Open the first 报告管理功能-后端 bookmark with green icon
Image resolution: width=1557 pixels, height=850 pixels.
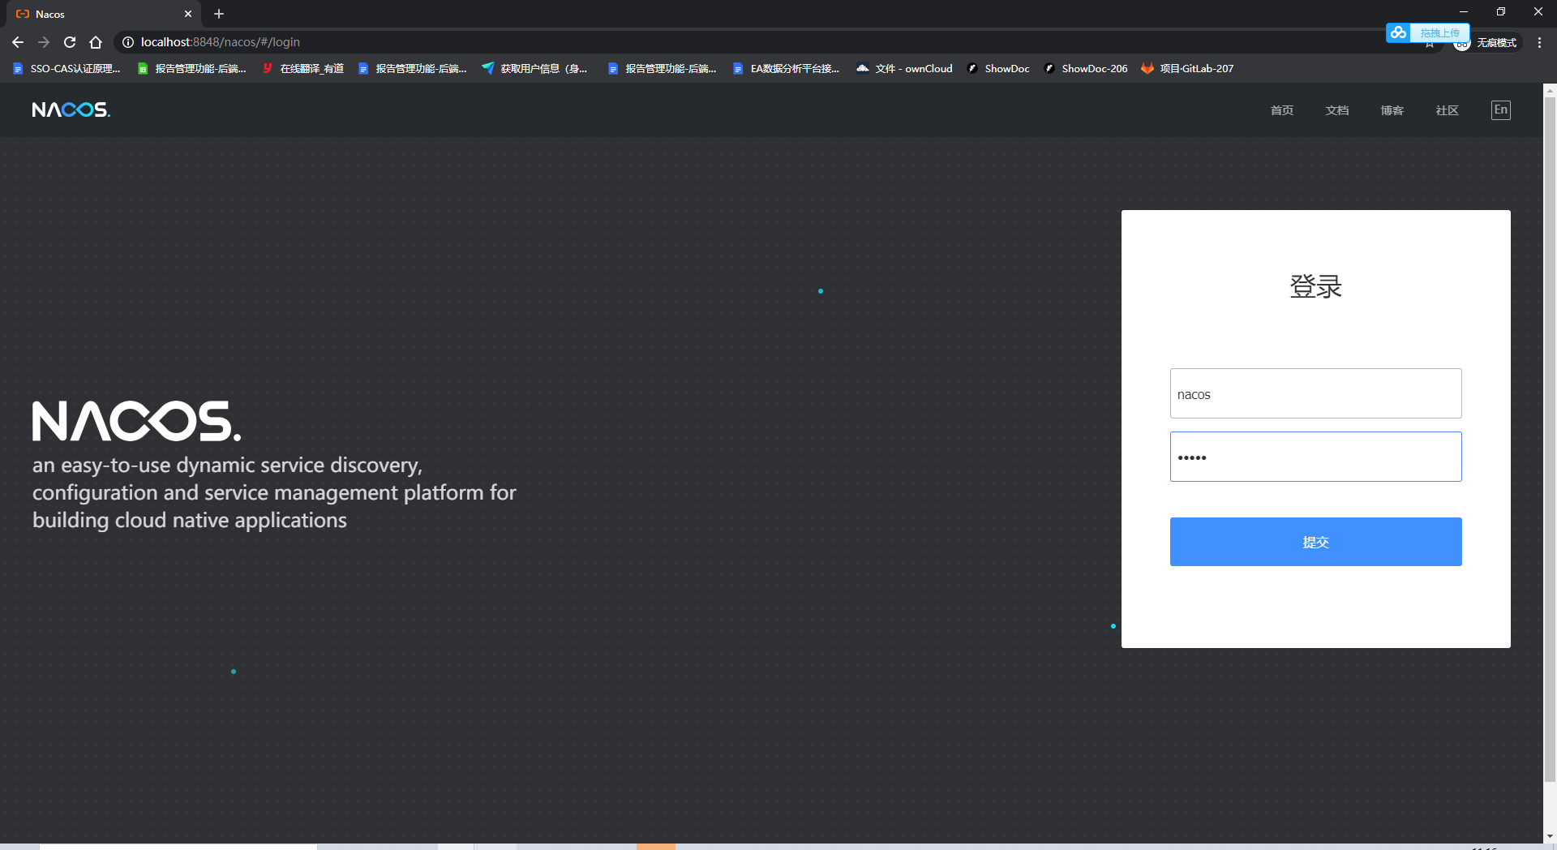click(192, 69)
